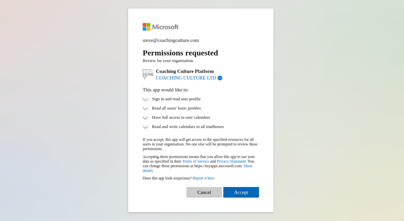Open the Privacy Statement link
This screenshot has height=221, width=404.
tap(231, 162)
